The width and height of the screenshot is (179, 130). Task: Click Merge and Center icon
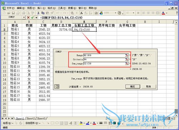[x=158, y=13]
